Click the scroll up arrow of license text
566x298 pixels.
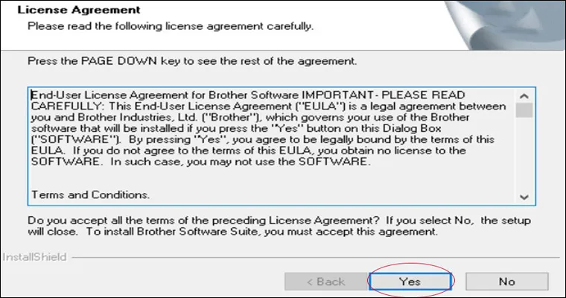pyautogui.click(x=524, y=96)
